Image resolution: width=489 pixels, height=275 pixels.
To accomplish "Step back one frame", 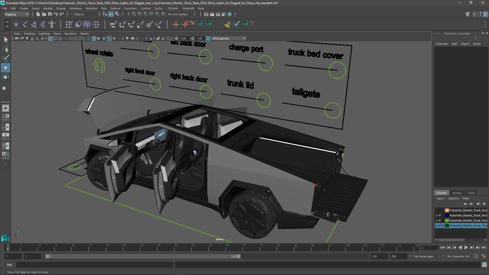I will 449,248.
